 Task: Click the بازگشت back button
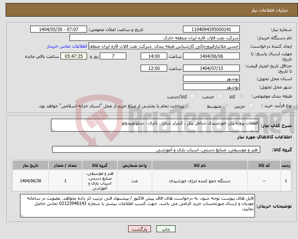point(140,229)
